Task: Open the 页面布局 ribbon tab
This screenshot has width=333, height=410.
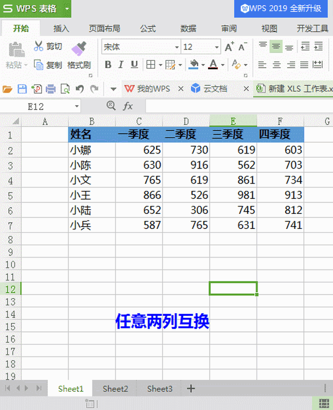Action: point(105,28)
